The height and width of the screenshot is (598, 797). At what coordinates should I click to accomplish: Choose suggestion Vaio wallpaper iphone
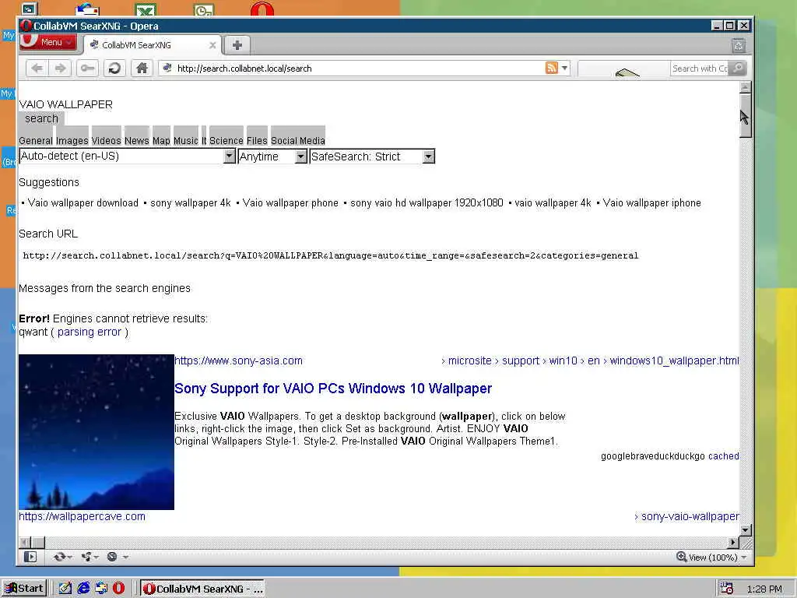(651, 203)
